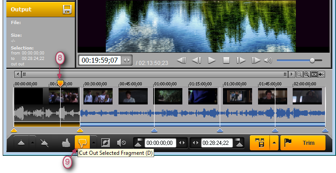
Task: Click the invert fragments icon
Action: (105, 143)
